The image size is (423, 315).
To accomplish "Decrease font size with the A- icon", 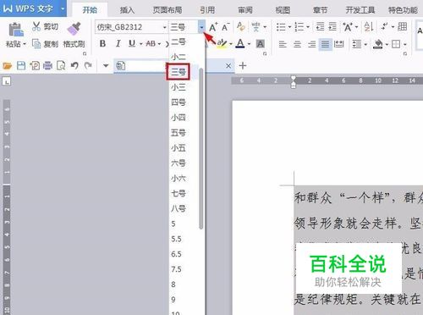I will click(226, 27).
